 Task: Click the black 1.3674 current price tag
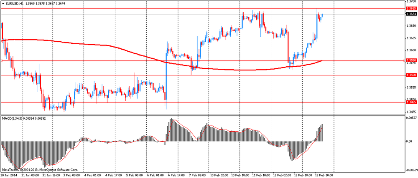click(x=410, y=14)
